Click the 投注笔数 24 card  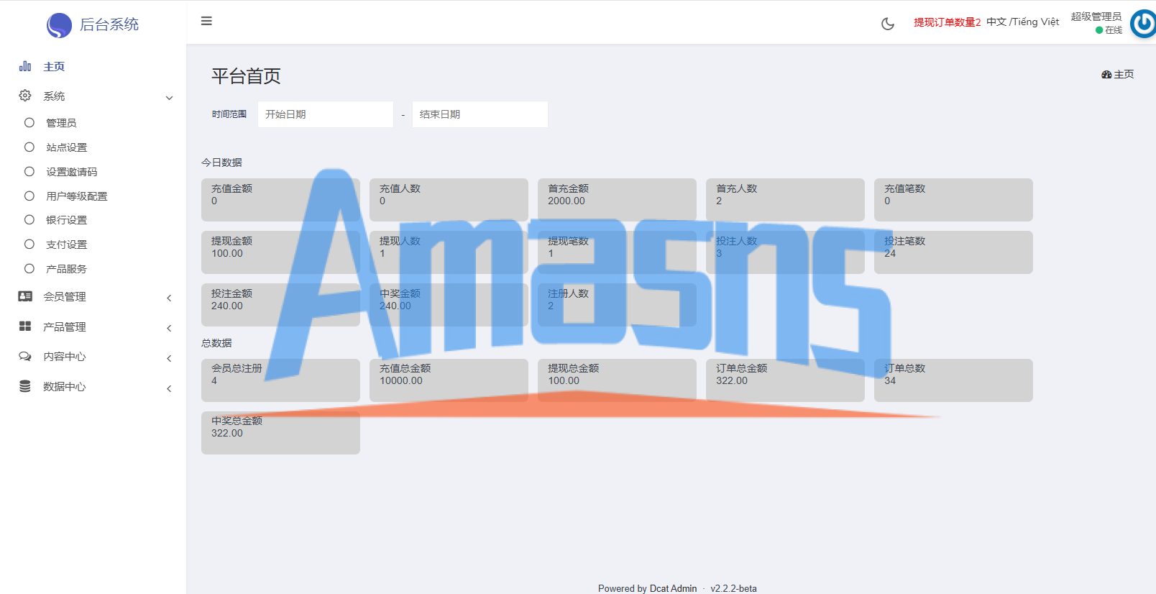[x=953, y=252]
